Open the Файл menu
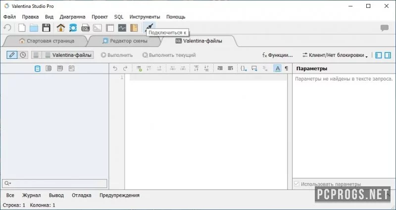 coord(9,17)
